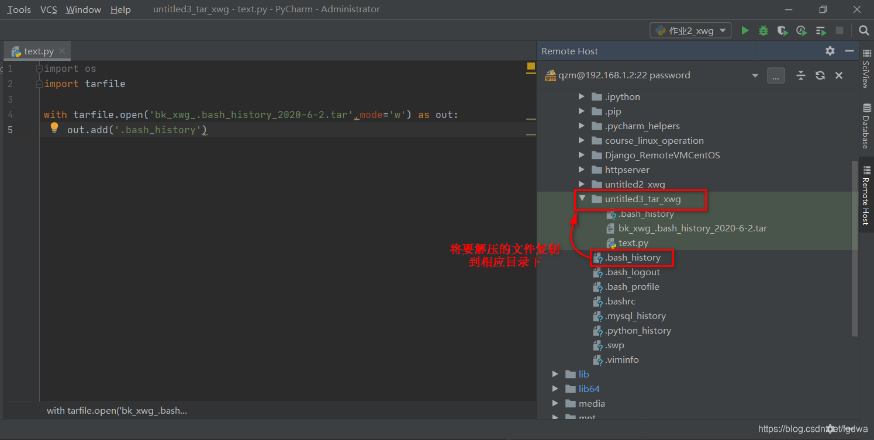
Task: Expand the lib folder
Action: 556,374
